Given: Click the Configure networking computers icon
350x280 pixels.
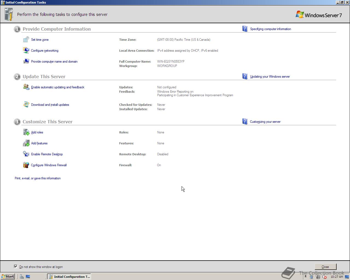Looking at the screenshot, I should [x=26, y=51].
